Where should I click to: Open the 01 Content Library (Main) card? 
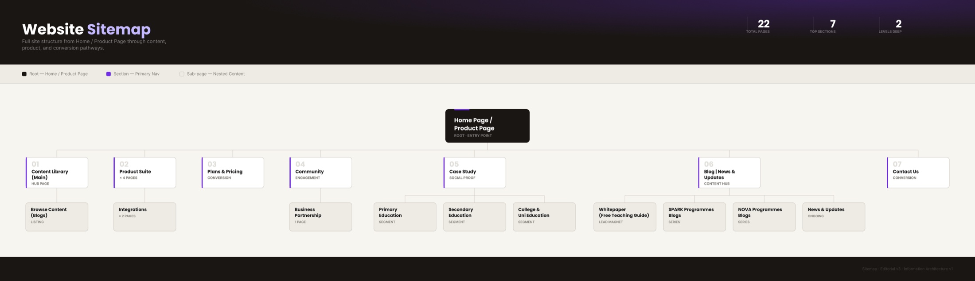click(57, 173)
